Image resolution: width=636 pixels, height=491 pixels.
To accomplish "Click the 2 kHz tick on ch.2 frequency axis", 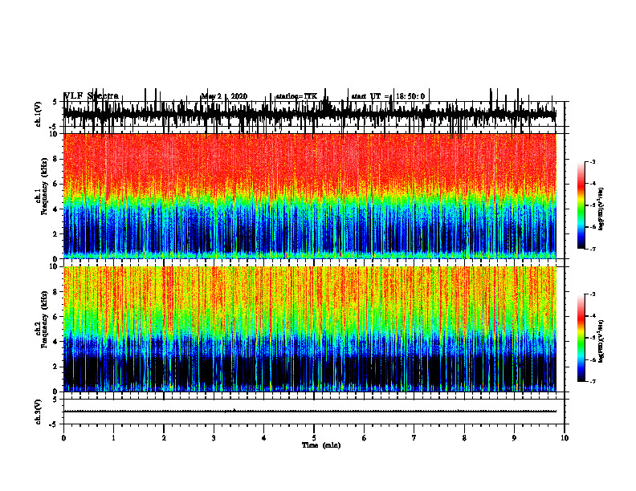I will click(x=56, y=367).
